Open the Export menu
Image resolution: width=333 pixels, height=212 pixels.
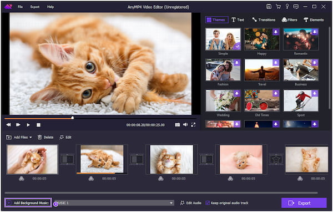[35, 7]
